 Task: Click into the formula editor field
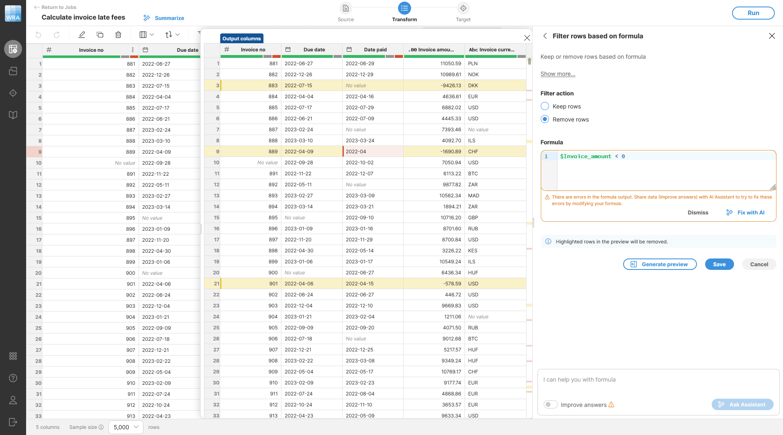[666, 170]
